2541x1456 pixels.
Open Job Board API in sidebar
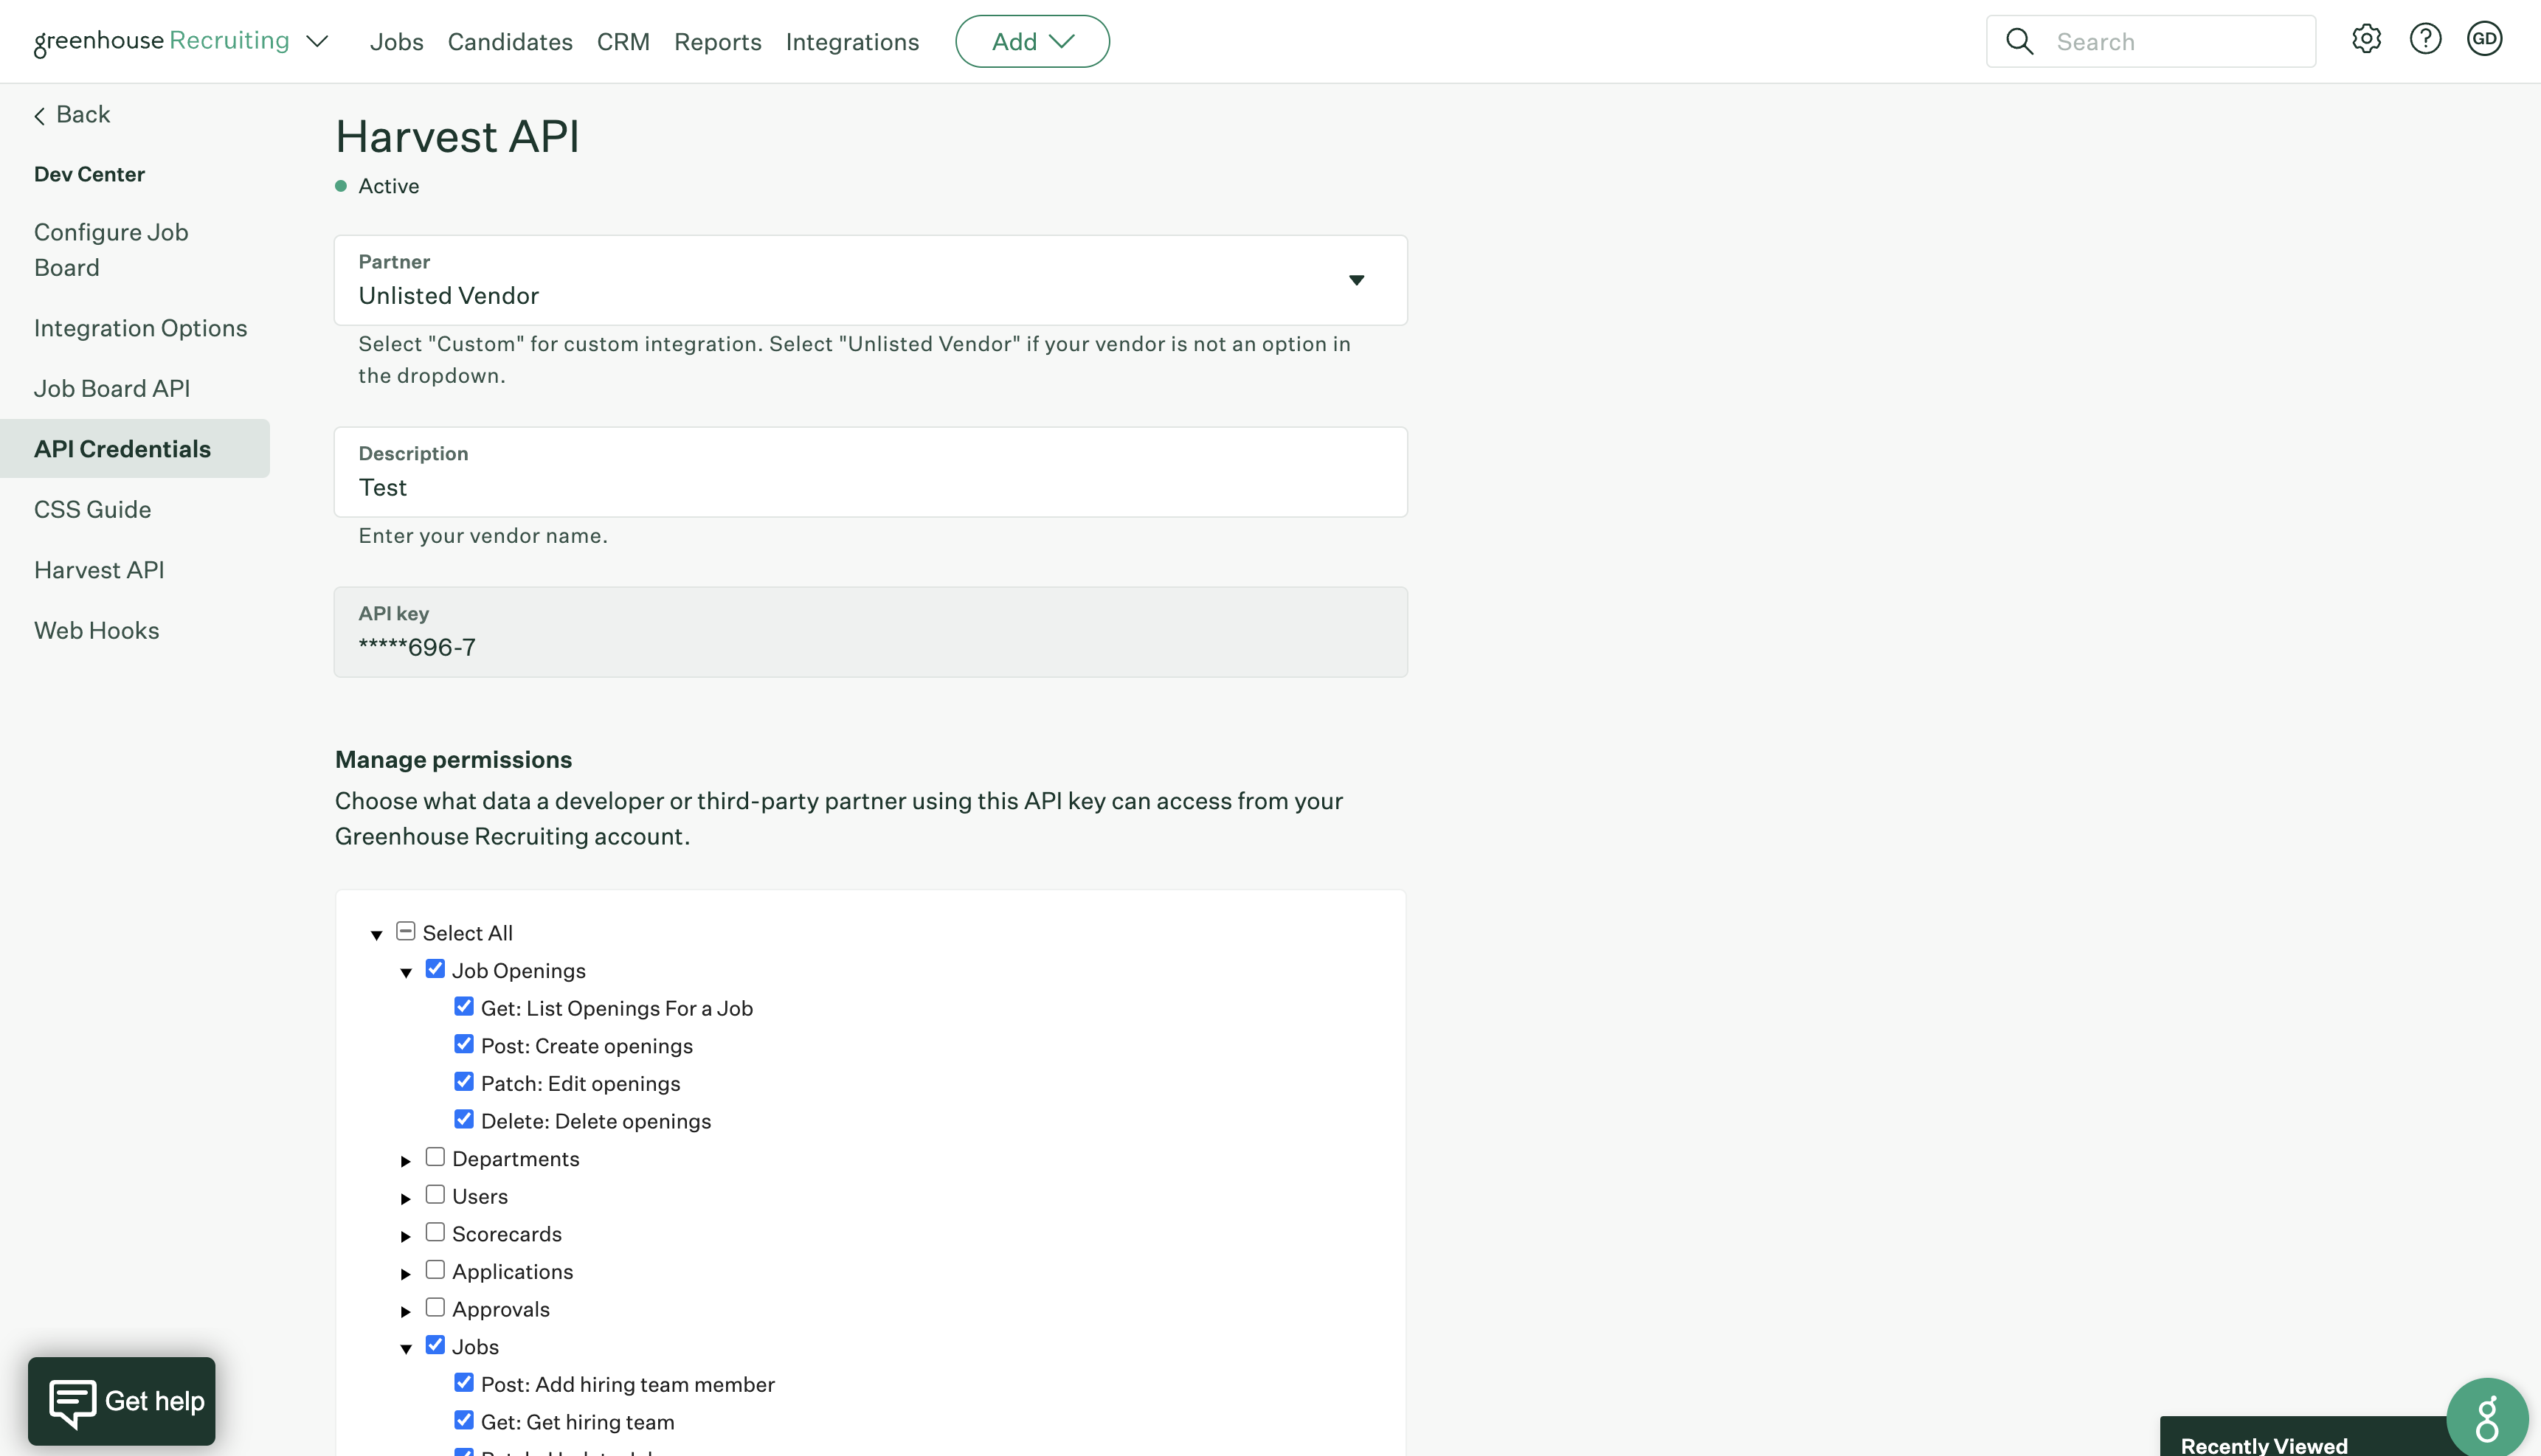pyautogui.click(x=112, y=388)
